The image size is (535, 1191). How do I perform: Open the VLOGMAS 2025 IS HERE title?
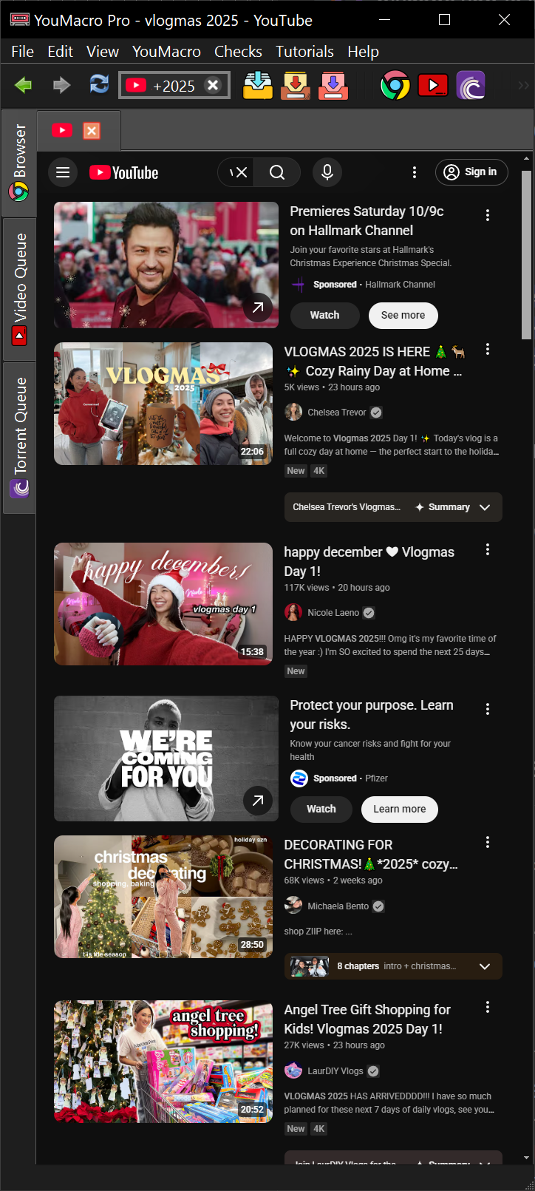(x=375, y=362)
